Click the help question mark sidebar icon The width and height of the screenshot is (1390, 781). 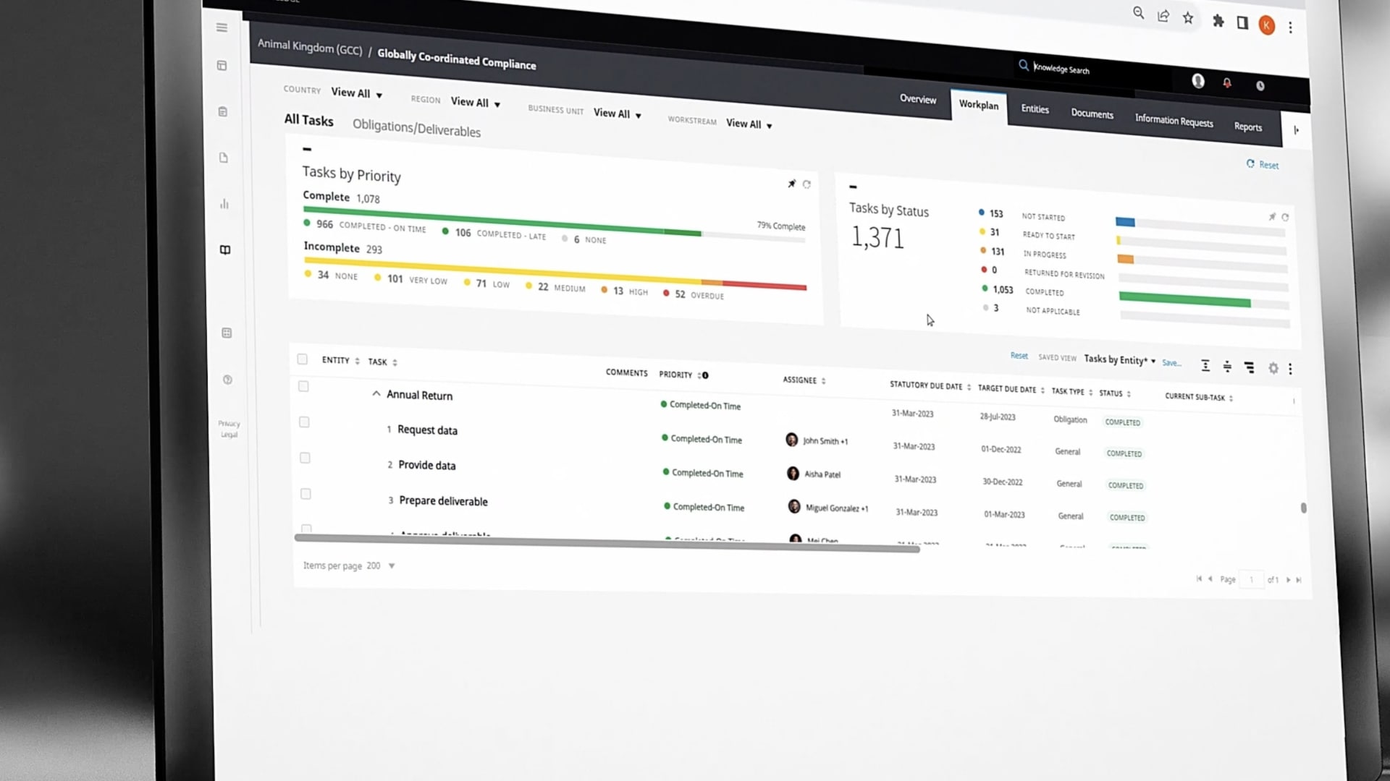click(227, 380)
